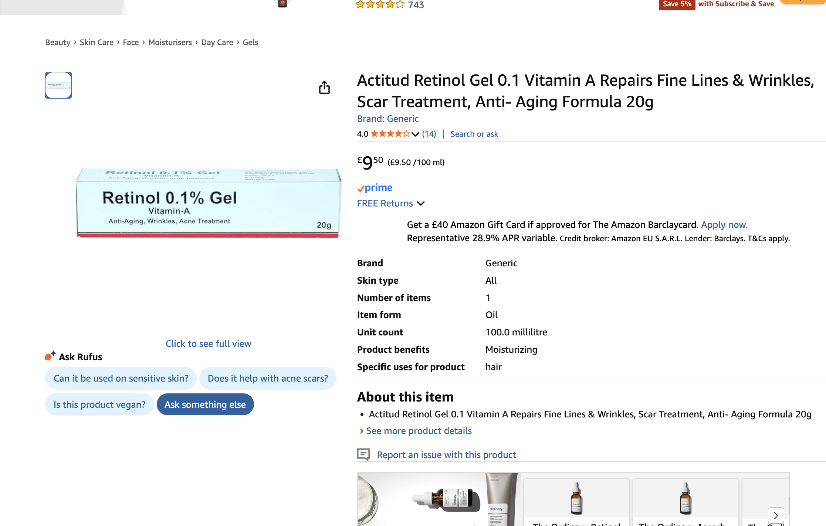Click the next arrow on product carousel
826x526 pixels.
776,515
